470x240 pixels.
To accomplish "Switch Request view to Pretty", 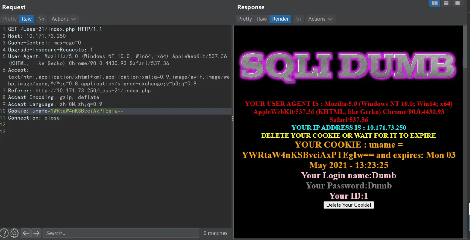I will 10,19.
